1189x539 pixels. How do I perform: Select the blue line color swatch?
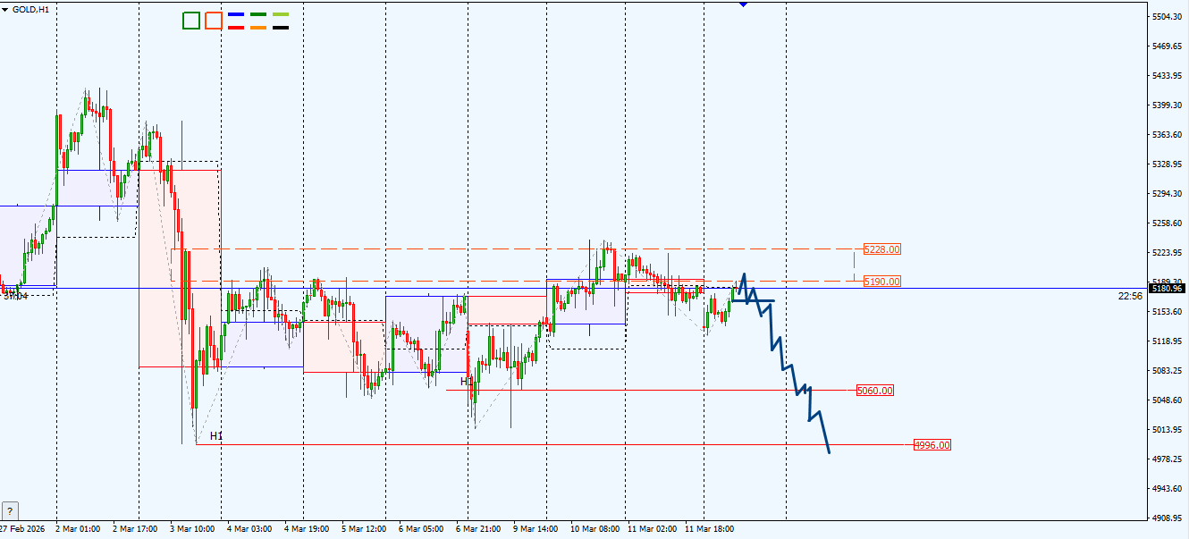tap(236, 14)
